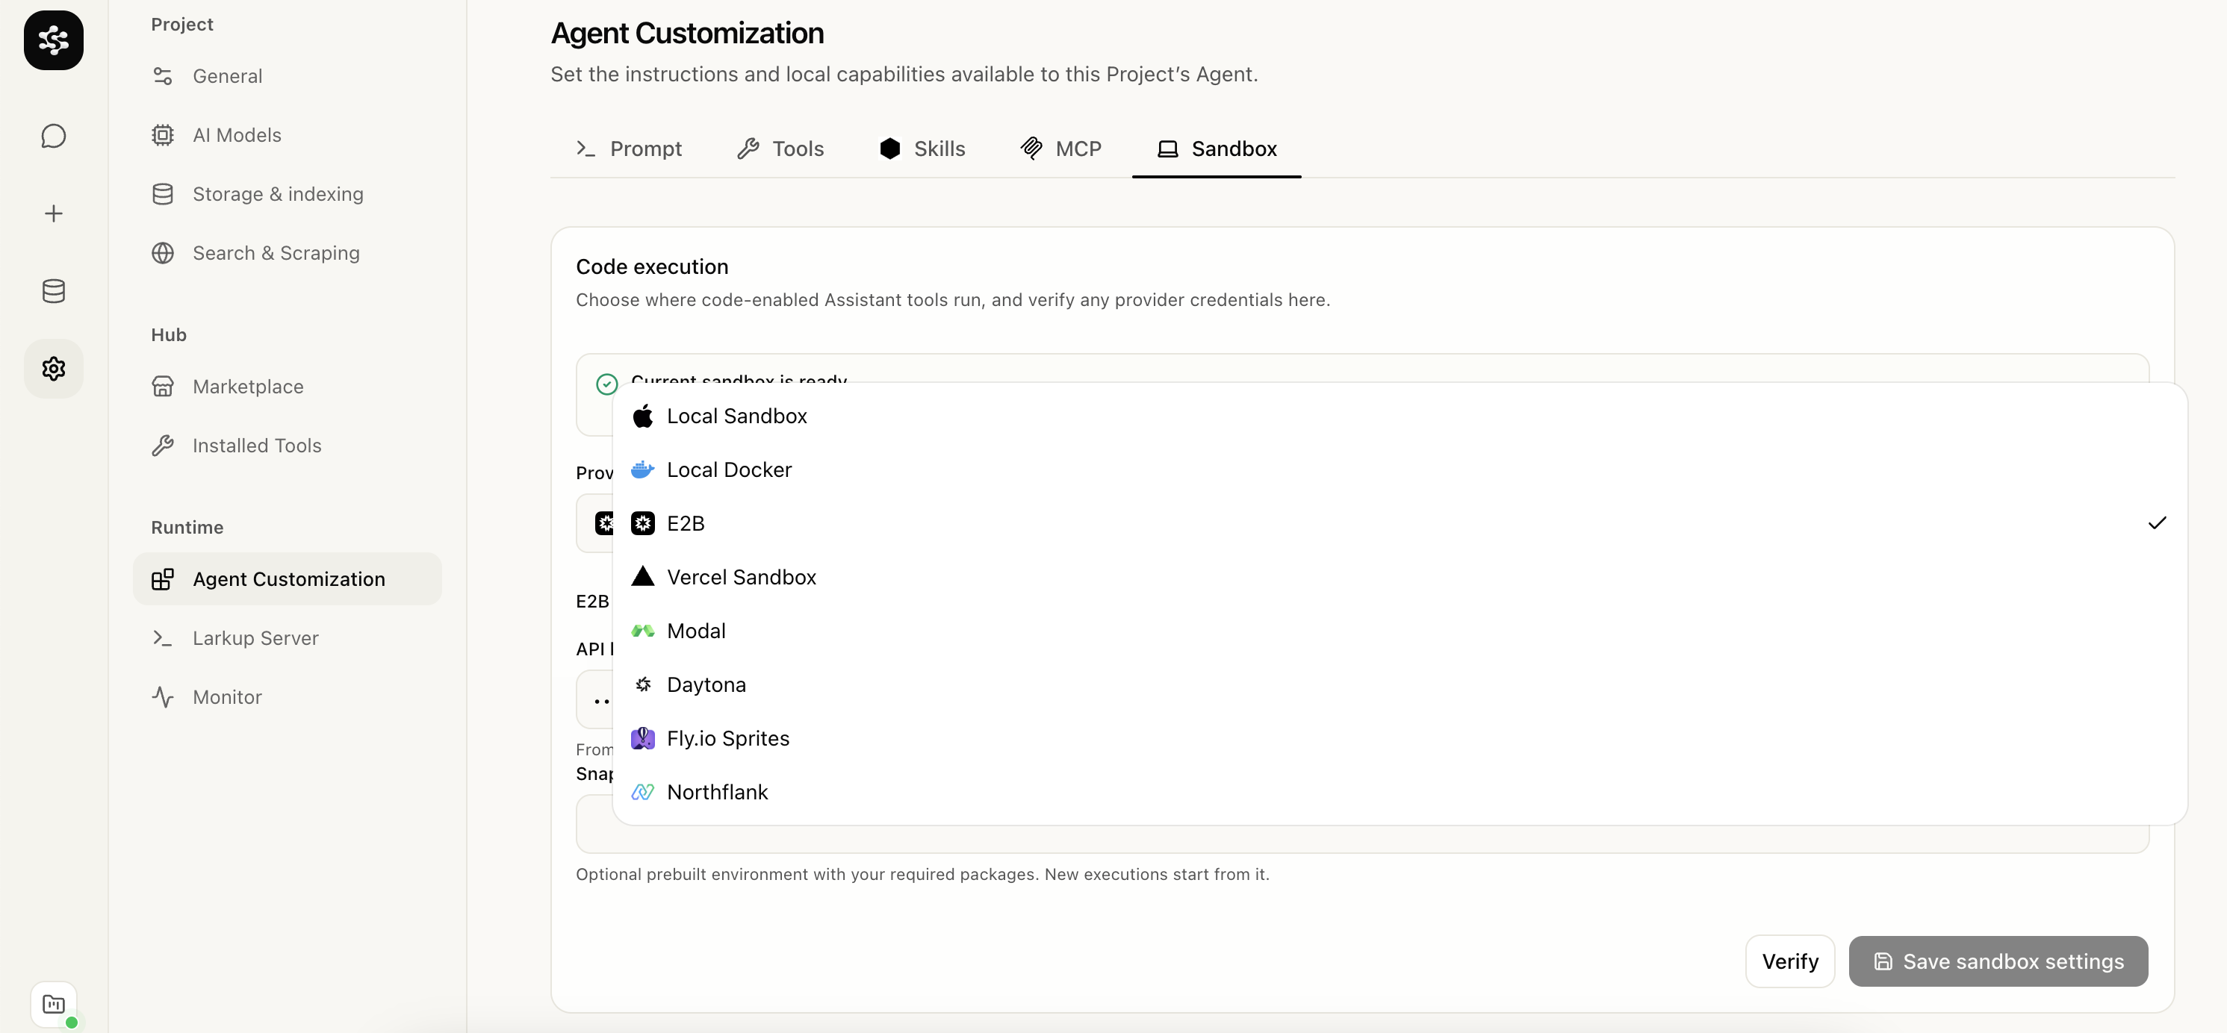Open the Marketplace page
Screen dimensions: 2227x1033
coord(287,386)
